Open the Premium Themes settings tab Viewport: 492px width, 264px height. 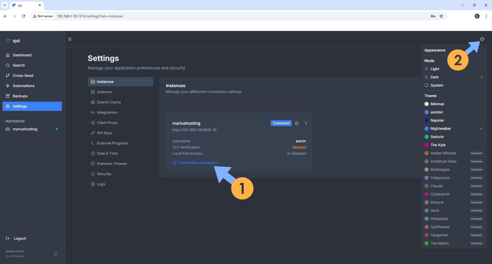[x=112, y=164]
